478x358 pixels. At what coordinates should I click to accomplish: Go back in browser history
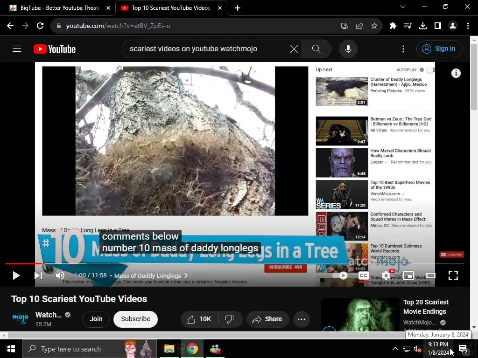pos(10,26)
